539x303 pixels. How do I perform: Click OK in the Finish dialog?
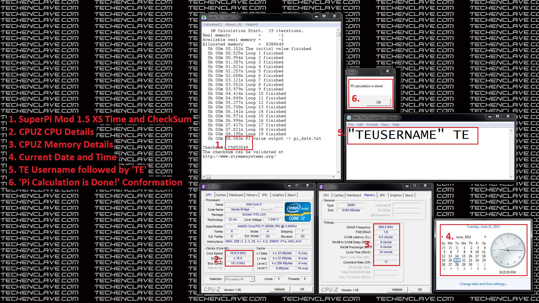tap(379, 102)
